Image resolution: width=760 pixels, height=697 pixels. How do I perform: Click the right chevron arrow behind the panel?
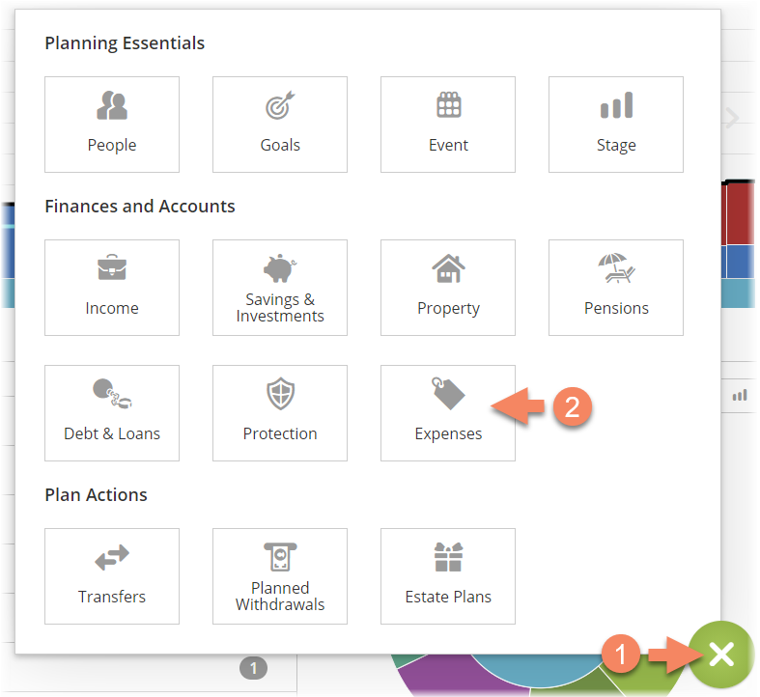coord(732,118)
